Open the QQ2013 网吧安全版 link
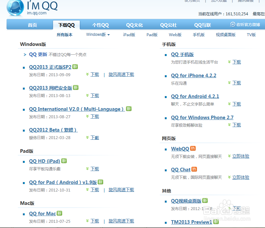The image size is (265, 228). point(50,88)
